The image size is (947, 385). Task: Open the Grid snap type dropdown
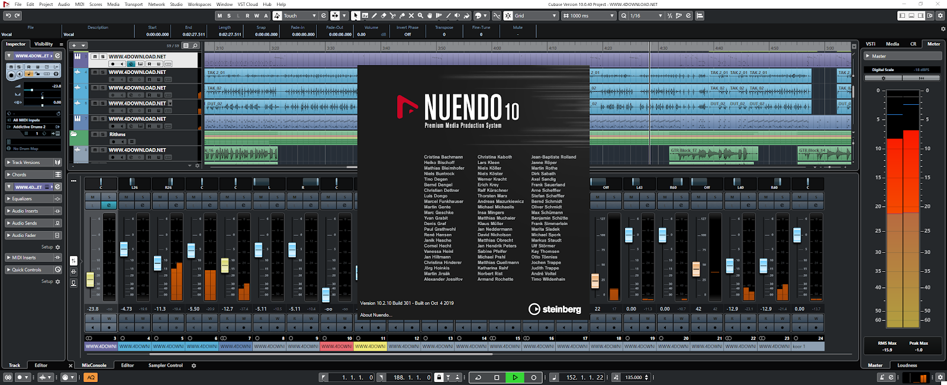tap(534, 15)
